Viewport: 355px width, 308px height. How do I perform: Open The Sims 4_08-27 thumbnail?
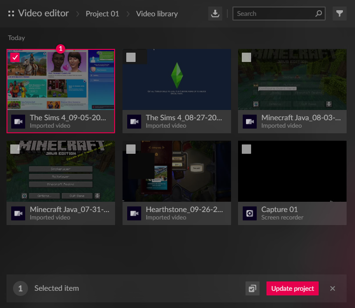(x=177, y=80)
